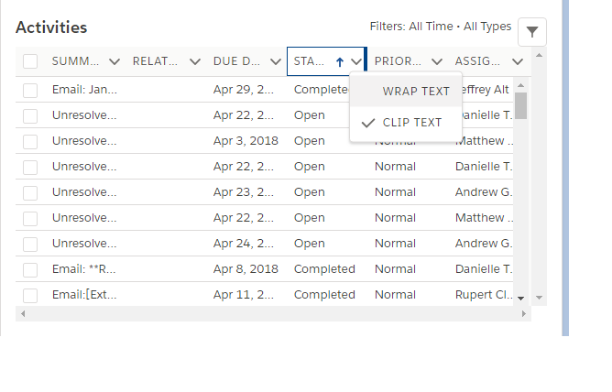Tick the Email:[Ext... row checkbox
The image size is (612, 392).
30,295
